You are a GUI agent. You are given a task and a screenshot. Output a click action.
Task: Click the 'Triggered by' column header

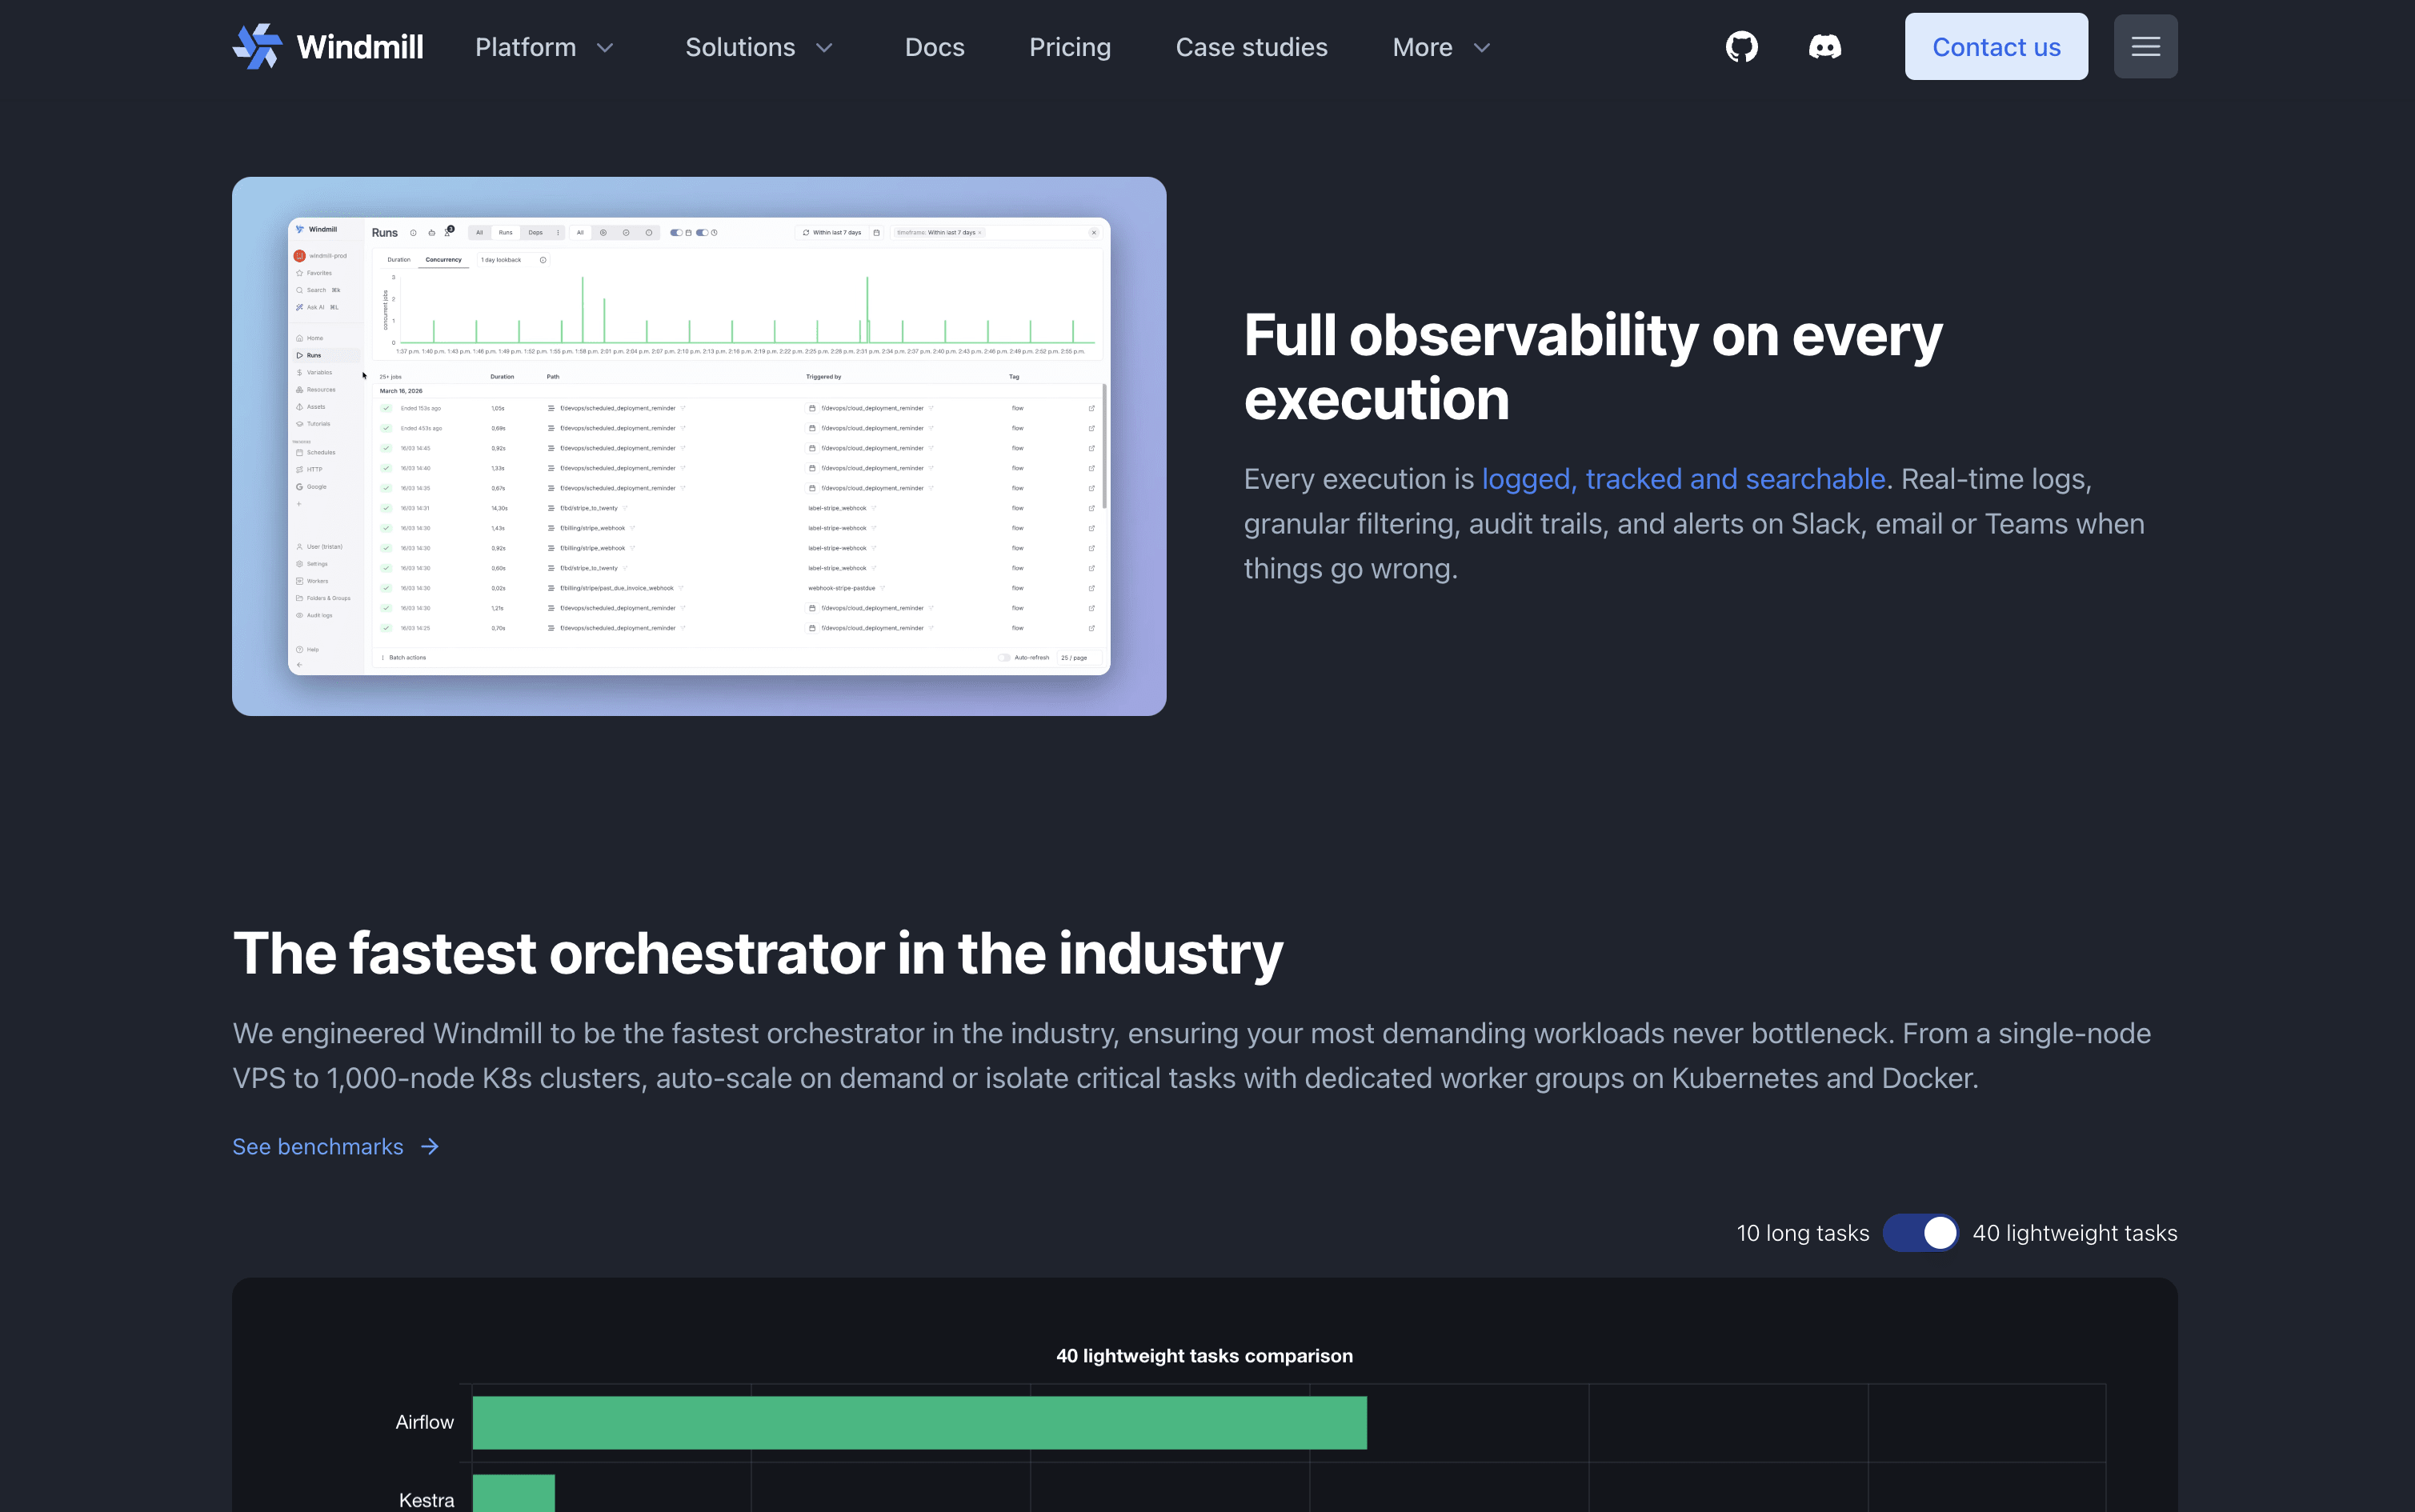point(823,377)
